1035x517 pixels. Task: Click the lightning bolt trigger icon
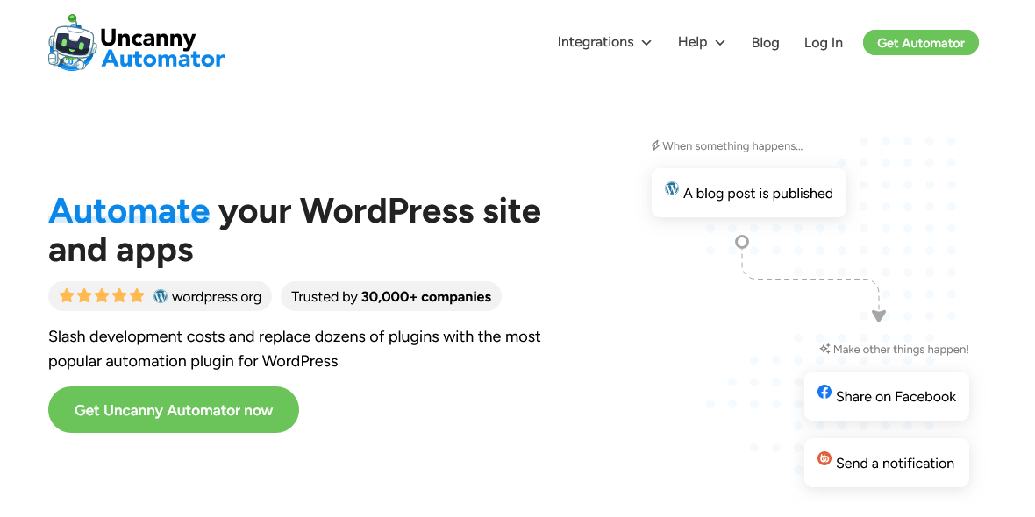[x=655, y=145]
